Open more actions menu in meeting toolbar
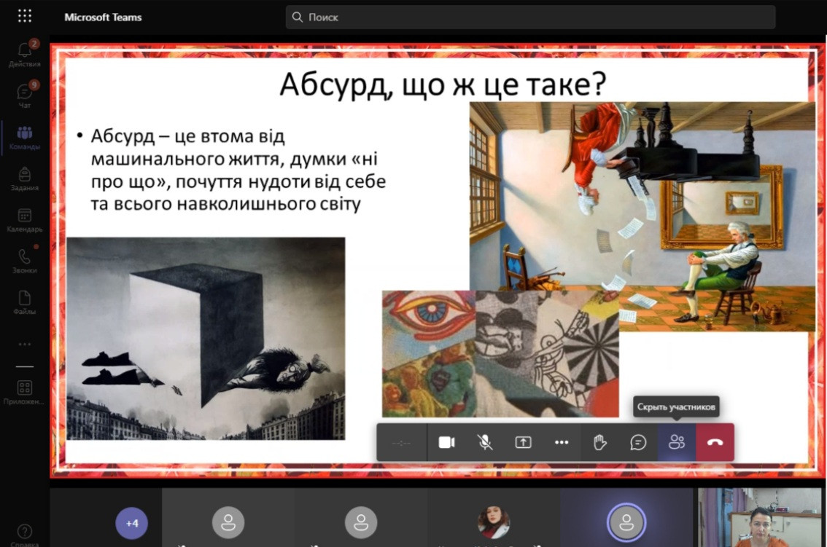Image resolution: width=827 pixels, height=547 pixels. click(562, 442)
